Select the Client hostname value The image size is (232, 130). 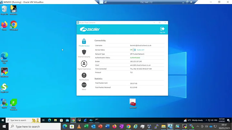pyautogui.click(x=140, y=65)
